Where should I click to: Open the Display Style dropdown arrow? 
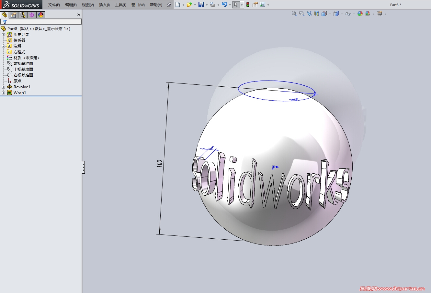[342, 14]
